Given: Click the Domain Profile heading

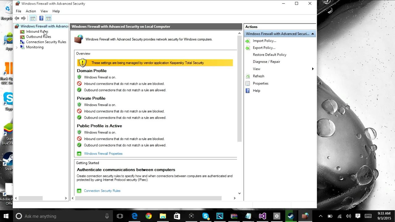Looking at the screenshot, I should pos(92,71).
